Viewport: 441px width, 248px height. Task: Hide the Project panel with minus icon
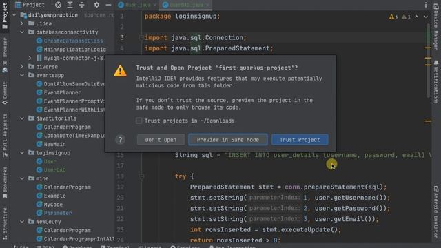click(108, 5)
